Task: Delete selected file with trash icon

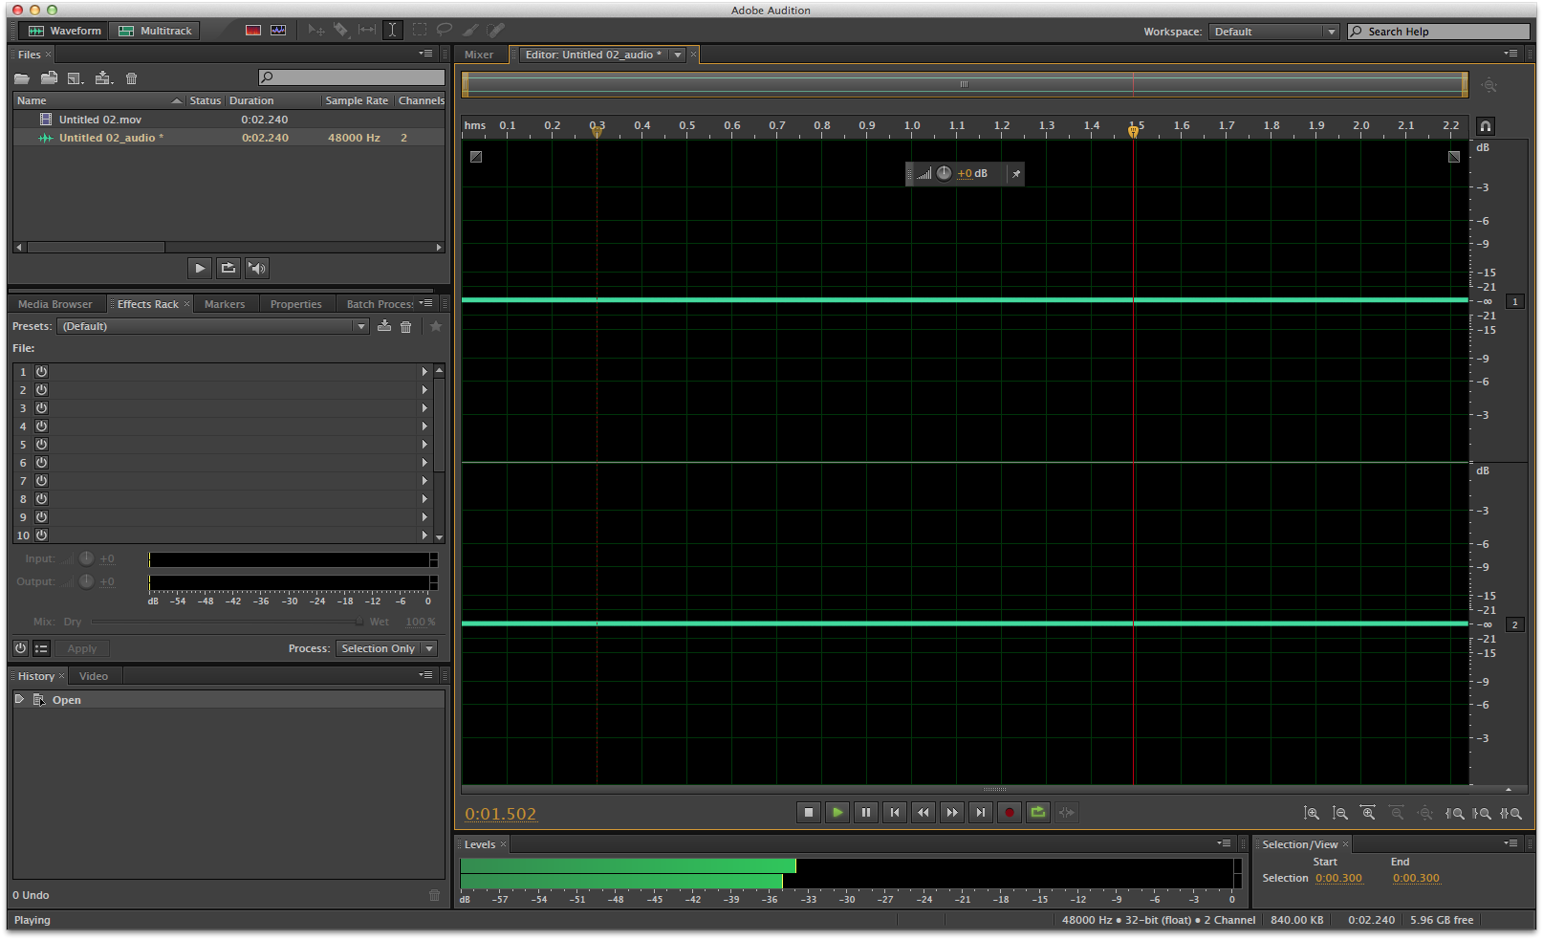Action: click(x=132, y=78)
